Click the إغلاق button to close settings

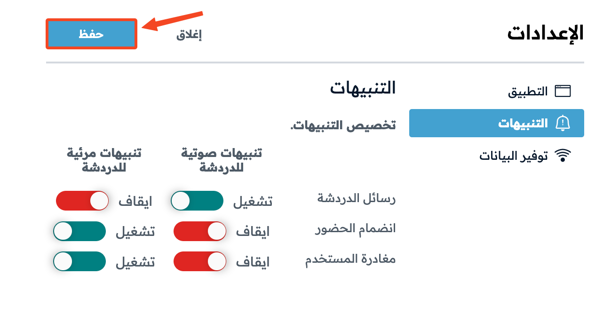coord(189,35)
